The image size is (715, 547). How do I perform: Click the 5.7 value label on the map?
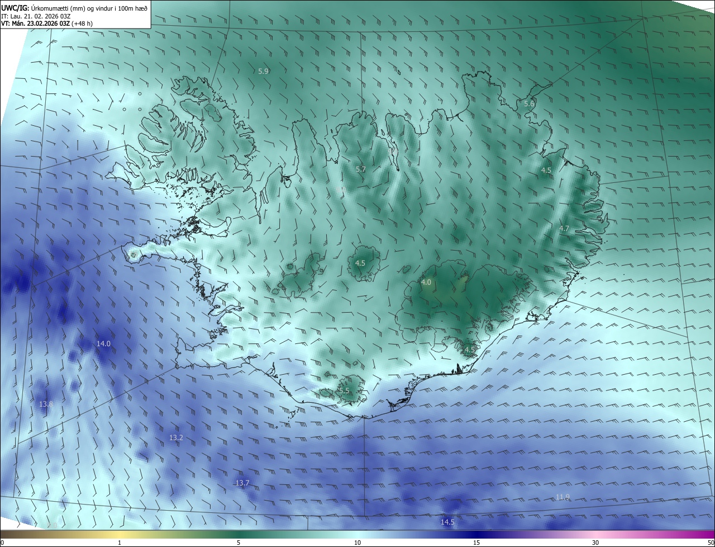[361, 169]
